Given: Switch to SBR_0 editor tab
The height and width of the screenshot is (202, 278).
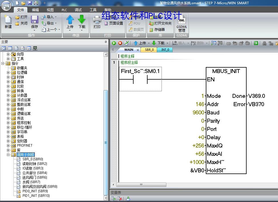Looking at the screenshot, I should (149, 50).
